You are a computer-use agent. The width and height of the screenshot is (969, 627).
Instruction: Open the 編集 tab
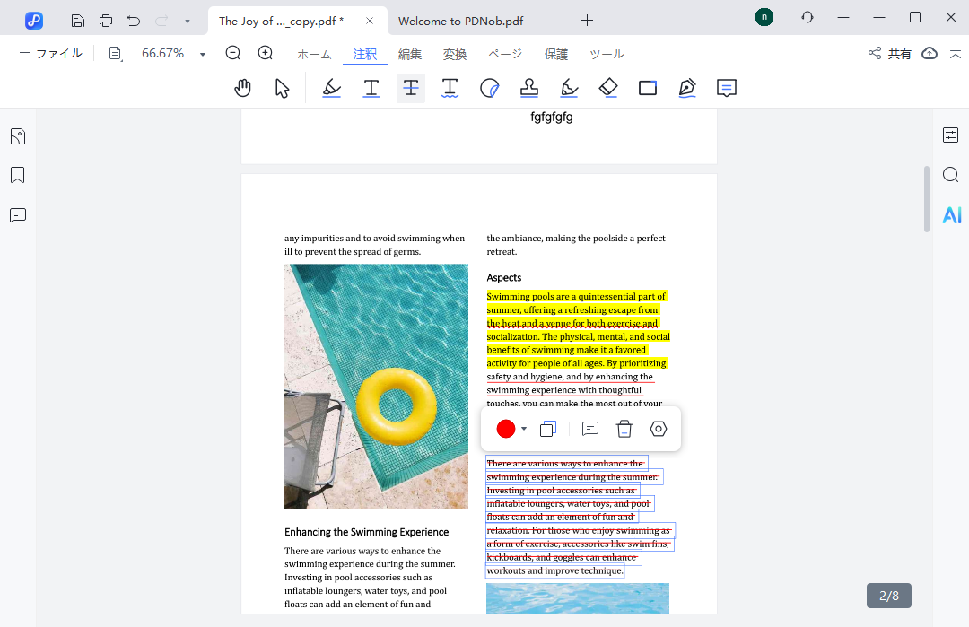coord(410,54)
